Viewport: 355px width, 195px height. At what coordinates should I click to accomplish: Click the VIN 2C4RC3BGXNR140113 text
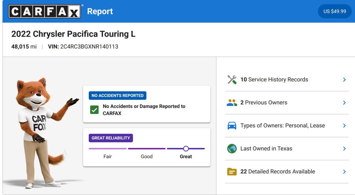coord(83,46)
